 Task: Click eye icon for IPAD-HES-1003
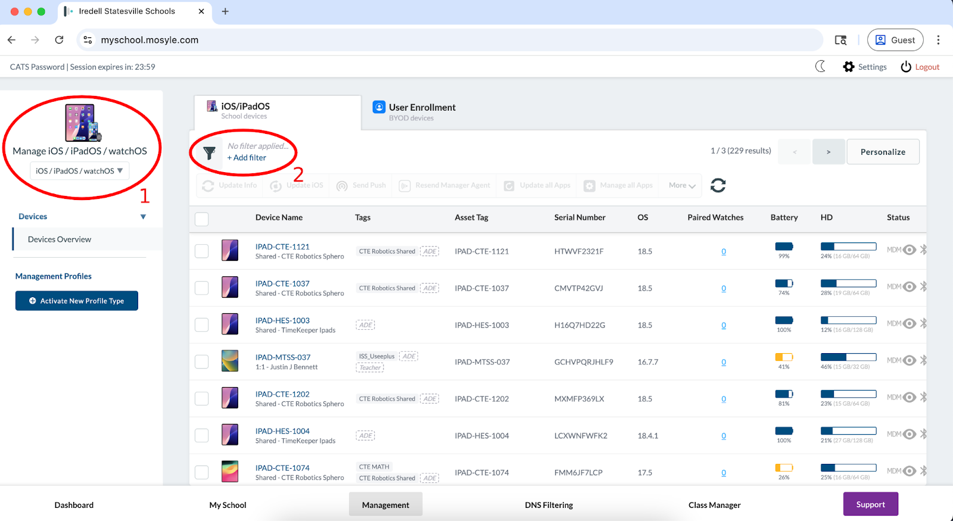(909, 324)
